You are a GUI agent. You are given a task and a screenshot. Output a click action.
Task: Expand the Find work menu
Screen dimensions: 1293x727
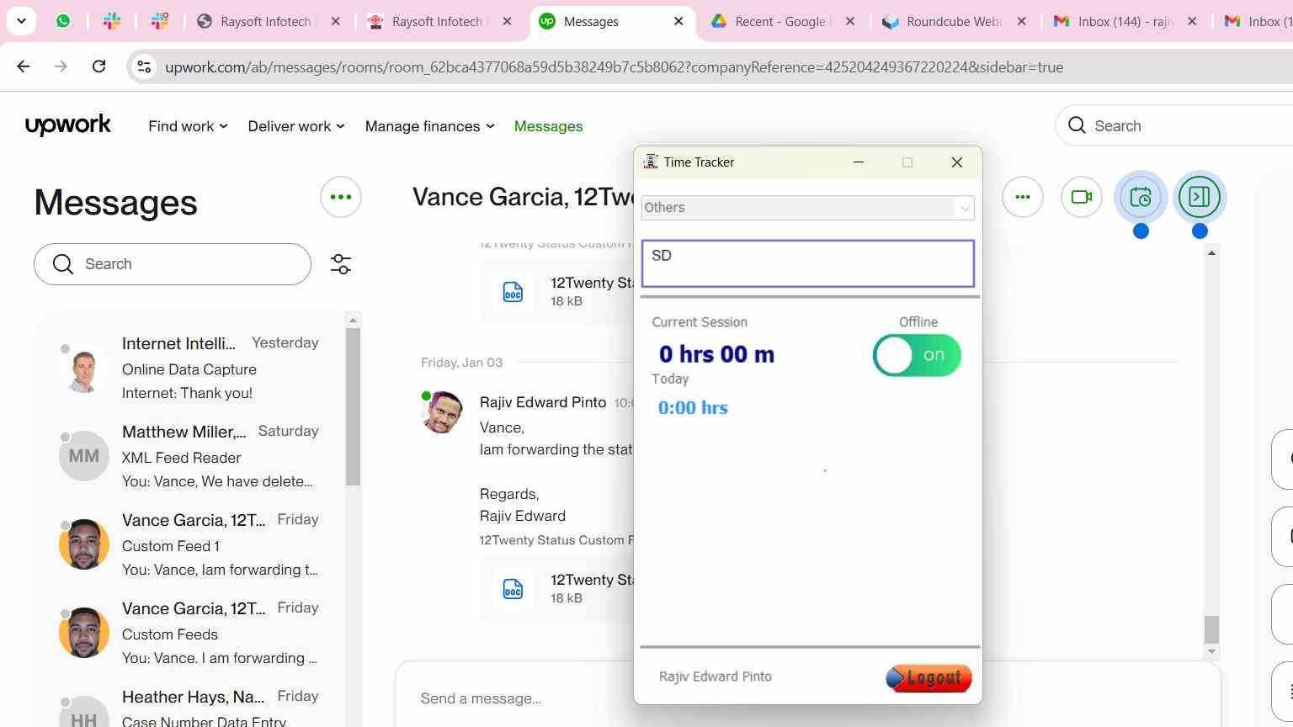(188, 126)
